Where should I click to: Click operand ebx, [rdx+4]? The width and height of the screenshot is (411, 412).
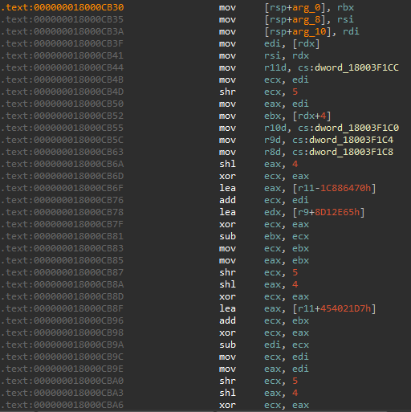tap(298, 116)
